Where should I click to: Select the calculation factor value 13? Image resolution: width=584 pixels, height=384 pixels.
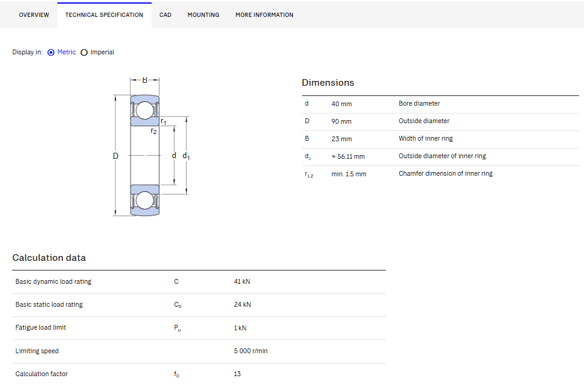click(x=237, y=374)
